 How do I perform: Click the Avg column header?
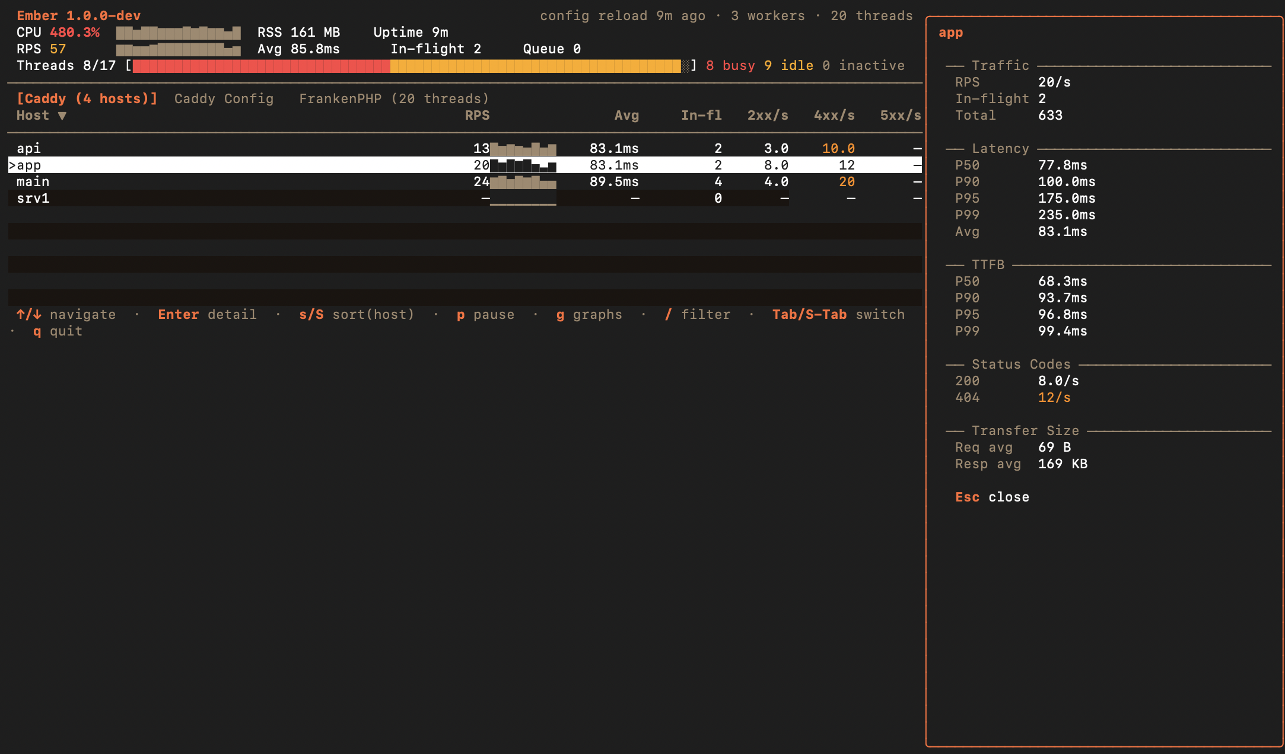pos(626,116)
